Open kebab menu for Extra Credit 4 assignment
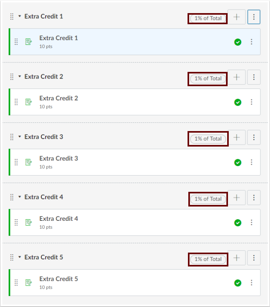Screen dimensions: 270x307 point(251,222)
